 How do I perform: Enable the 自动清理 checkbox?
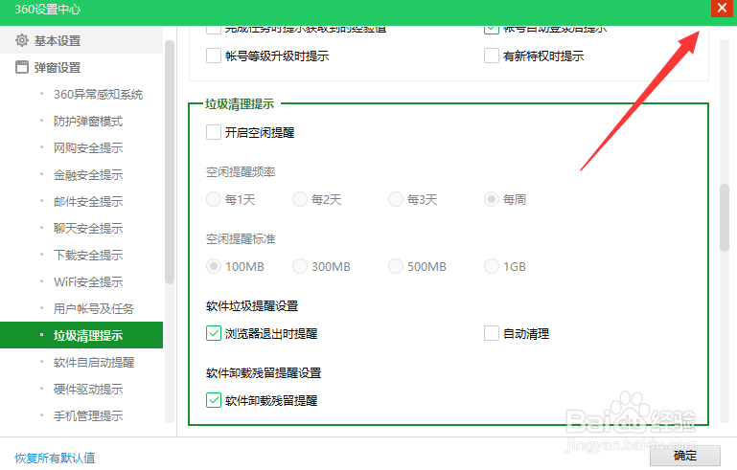coord(492,333)
